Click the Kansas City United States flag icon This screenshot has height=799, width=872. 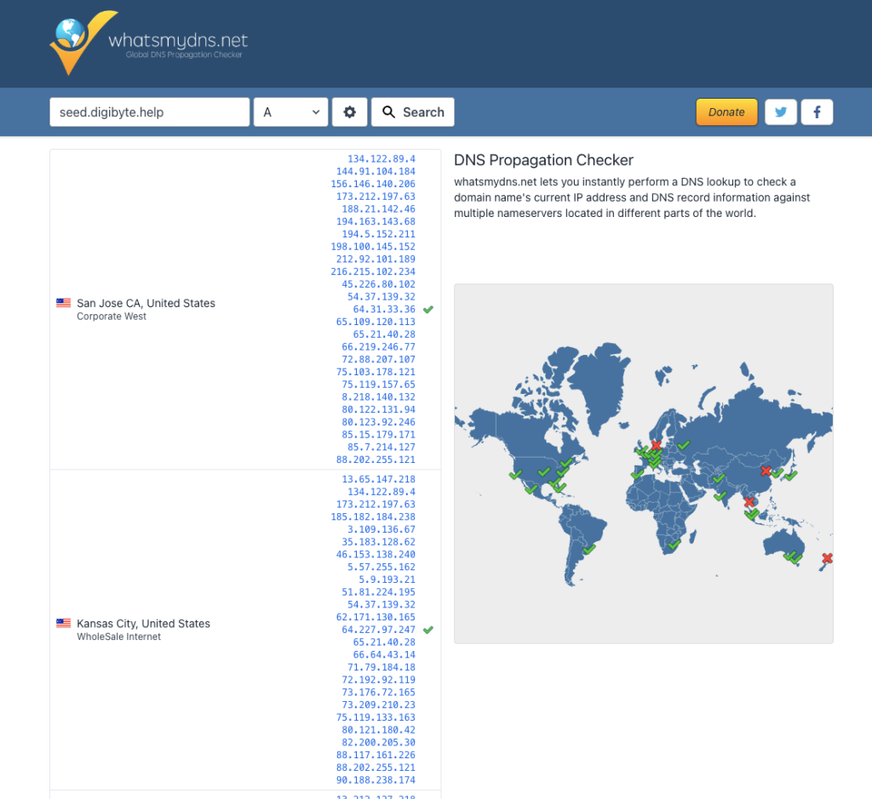[63, 624]
